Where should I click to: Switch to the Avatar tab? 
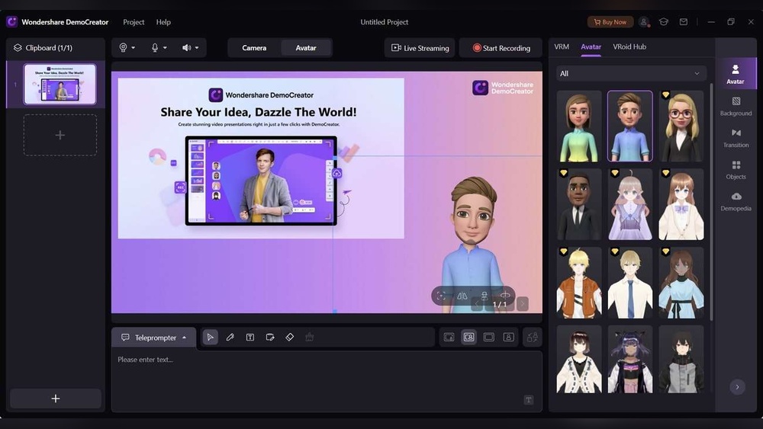[591, 46]
